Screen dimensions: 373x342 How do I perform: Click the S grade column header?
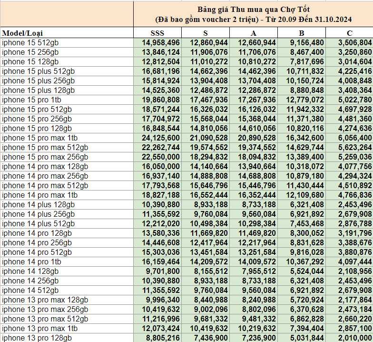pyautogui.click(x=206, y=32)
